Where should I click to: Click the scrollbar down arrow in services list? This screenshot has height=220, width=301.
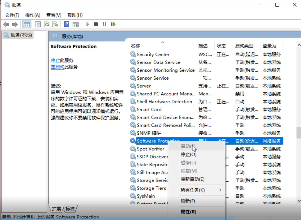tap(298, 201)
